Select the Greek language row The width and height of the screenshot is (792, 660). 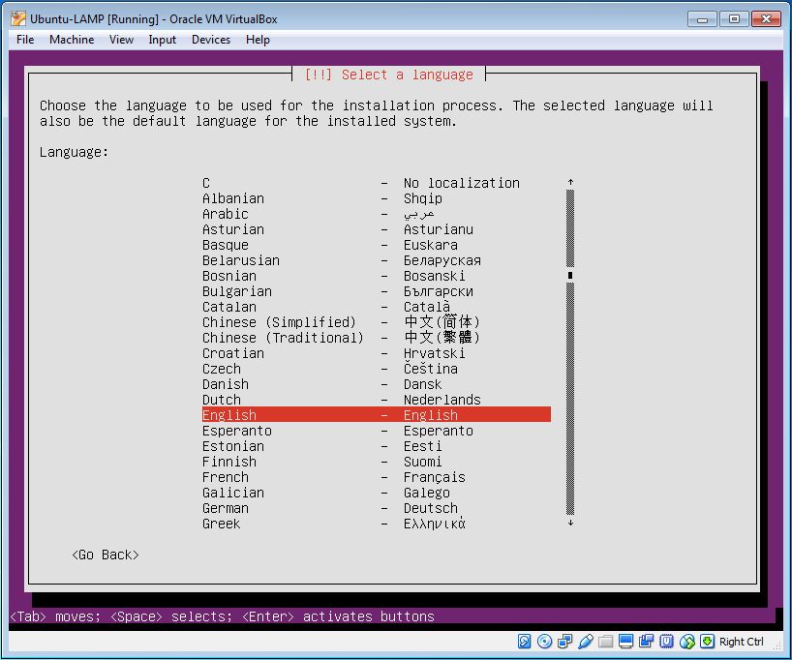pos(377,524)
